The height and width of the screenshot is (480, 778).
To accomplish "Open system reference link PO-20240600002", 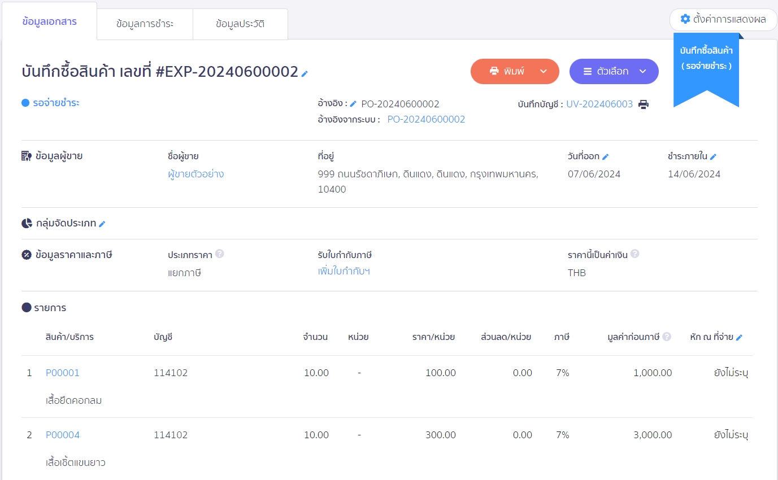I will pyautogui.click(x=426, y=119).
